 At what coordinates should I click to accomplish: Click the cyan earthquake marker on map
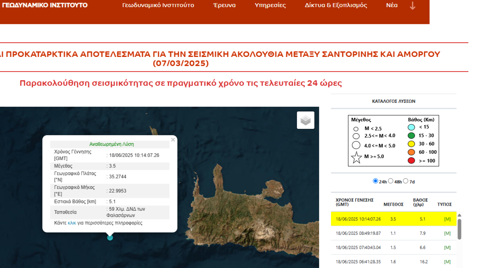(x=110, y=237)
